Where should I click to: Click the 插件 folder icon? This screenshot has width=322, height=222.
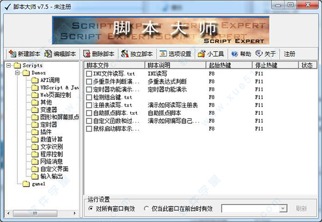pyautogui.click(x=35, y=132)
